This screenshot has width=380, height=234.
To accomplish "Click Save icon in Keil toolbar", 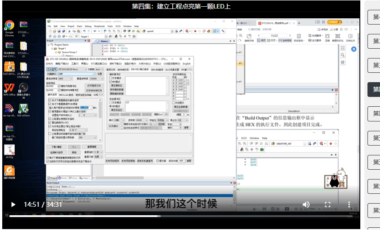I will tap(59, 31).
